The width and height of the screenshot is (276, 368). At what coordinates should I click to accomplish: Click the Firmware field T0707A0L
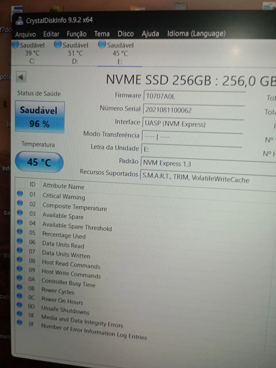(x=194, y=96)
